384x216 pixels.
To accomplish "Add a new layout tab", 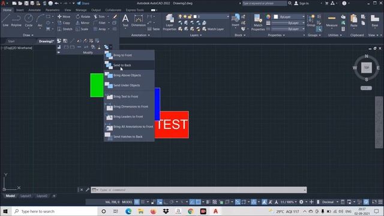I will (x=54, y=196).
